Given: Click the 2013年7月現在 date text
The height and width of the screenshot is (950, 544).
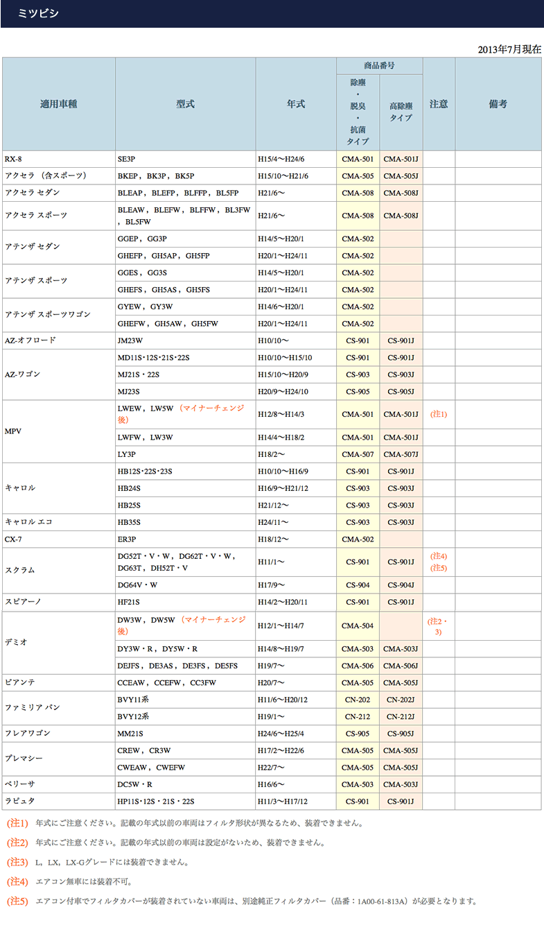Looking at the screenshot, I should (509, 49).
